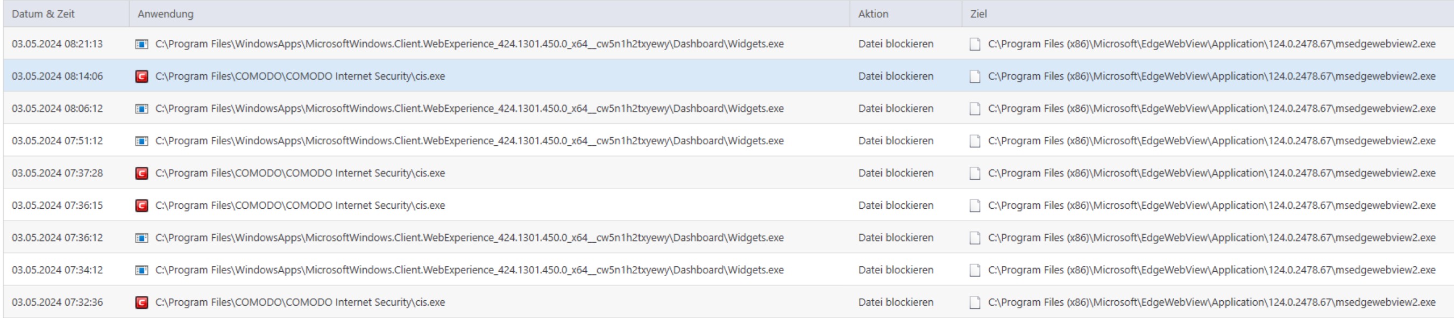
Task: Select the Widgets.exe path logged at 08:06:12
Action: (x=469, y=109)
